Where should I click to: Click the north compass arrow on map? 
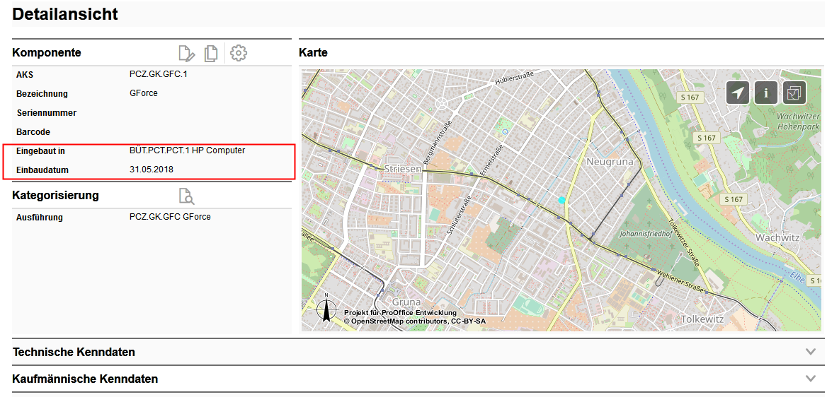click(326, 309)
